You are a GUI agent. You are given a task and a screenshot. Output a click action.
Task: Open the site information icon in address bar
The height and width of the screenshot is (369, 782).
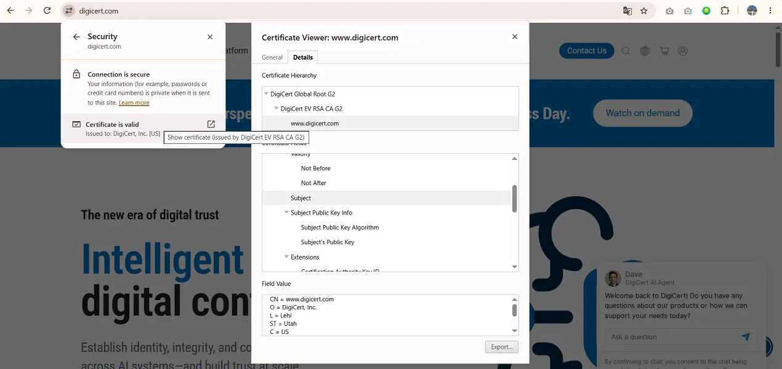point(69,10)
